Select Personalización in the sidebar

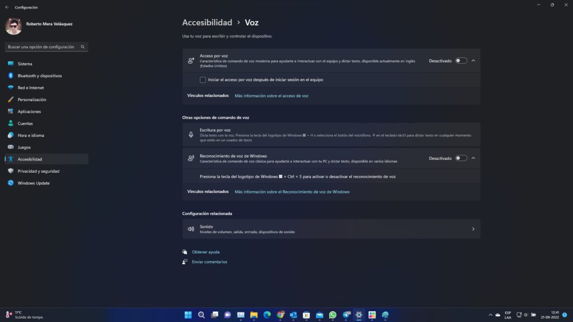pos(32,100)
